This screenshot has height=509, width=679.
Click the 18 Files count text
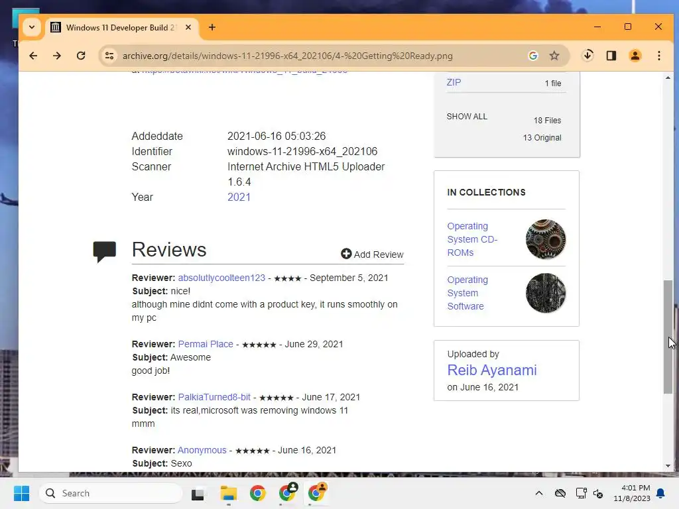(547, 121)
